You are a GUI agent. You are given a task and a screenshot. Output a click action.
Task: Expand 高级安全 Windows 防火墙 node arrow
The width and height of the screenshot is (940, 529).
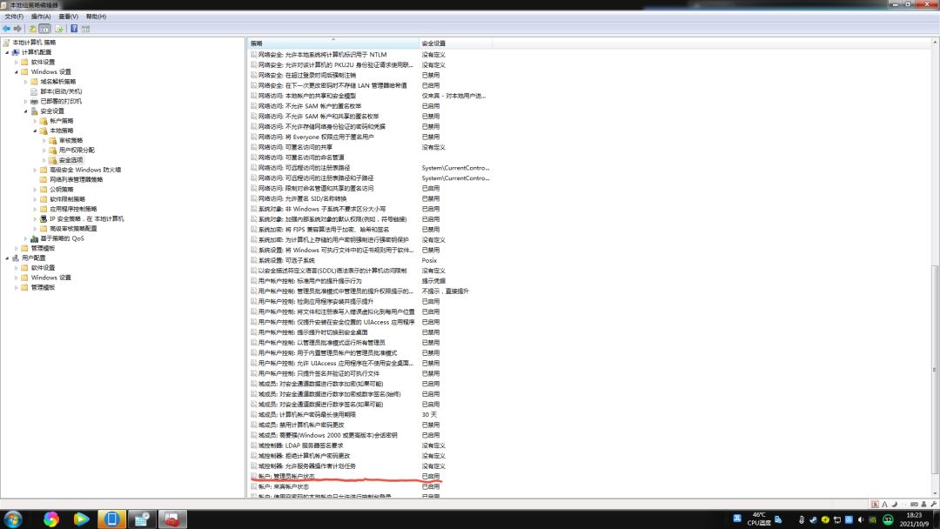pos(35,171)
